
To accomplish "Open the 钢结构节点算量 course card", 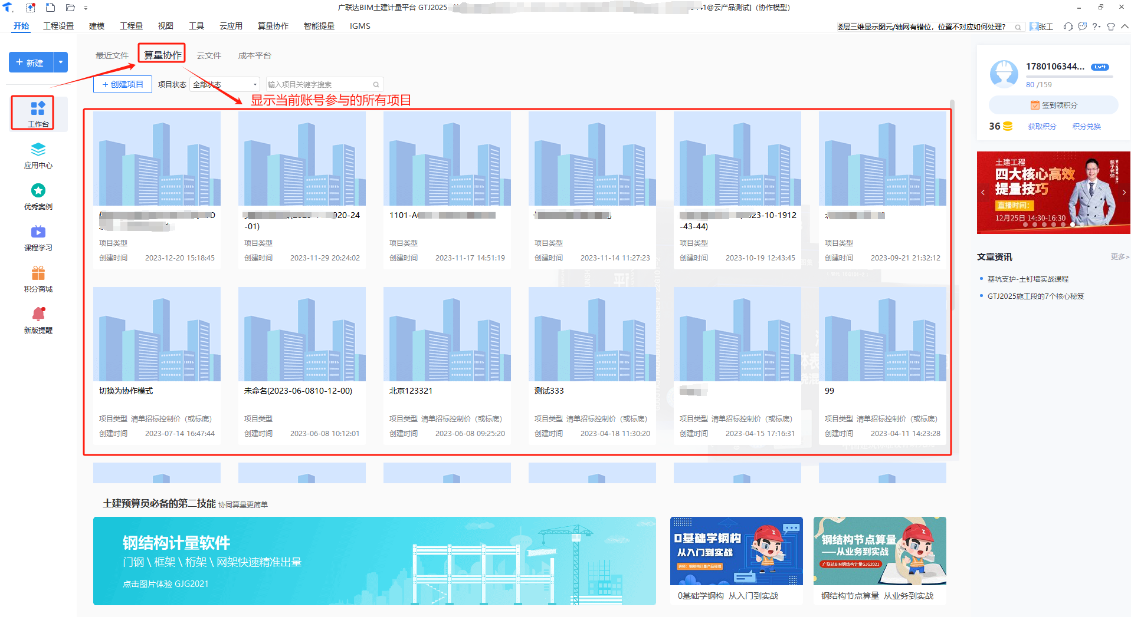I will click(880, 560).
